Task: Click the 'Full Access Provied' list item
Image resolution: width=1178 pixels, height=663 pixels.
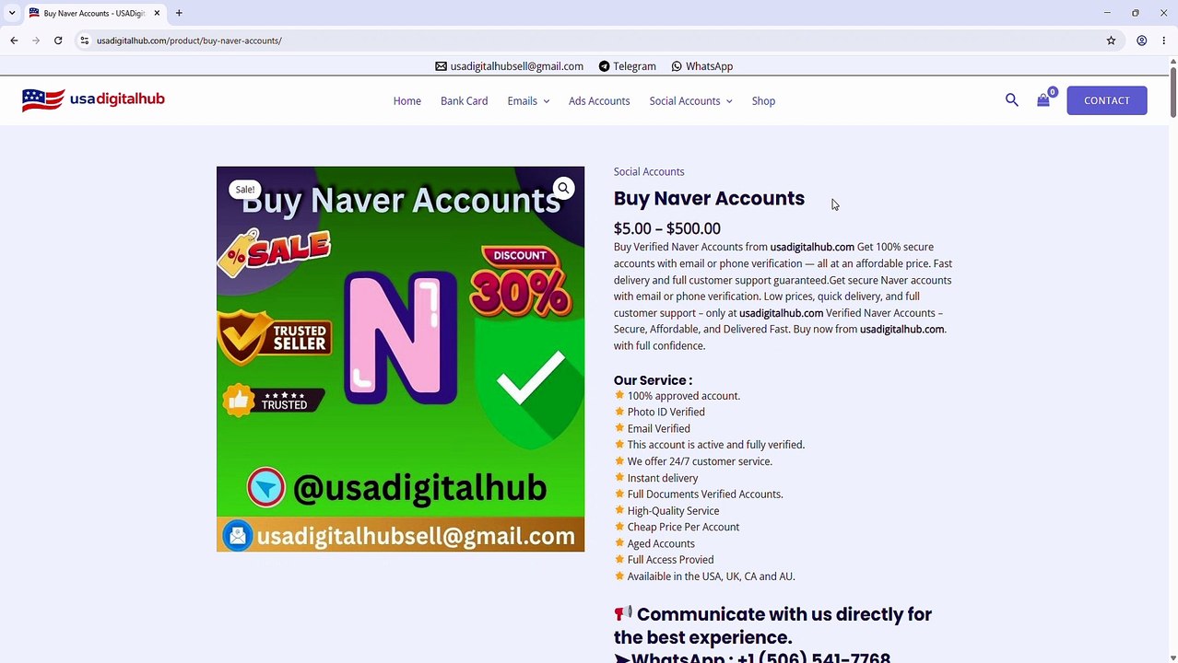Action: (670, 560)
